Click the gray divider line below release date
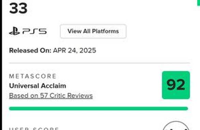This screenshot has width=200, height=130. [100, 63]
